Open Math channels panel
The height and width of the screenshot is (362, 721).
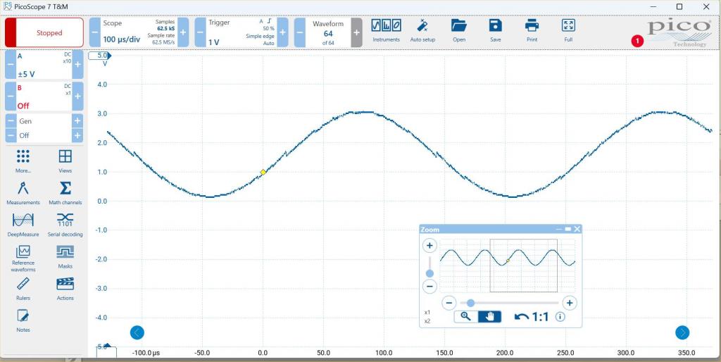click(x=65, y=192)
